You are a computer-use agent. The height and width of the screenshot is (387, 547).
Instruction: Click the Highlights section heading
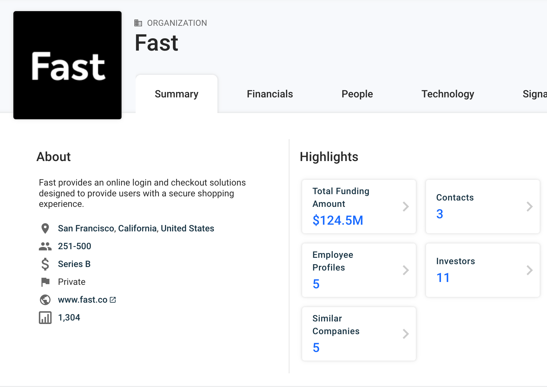click(x=329, y=157)
